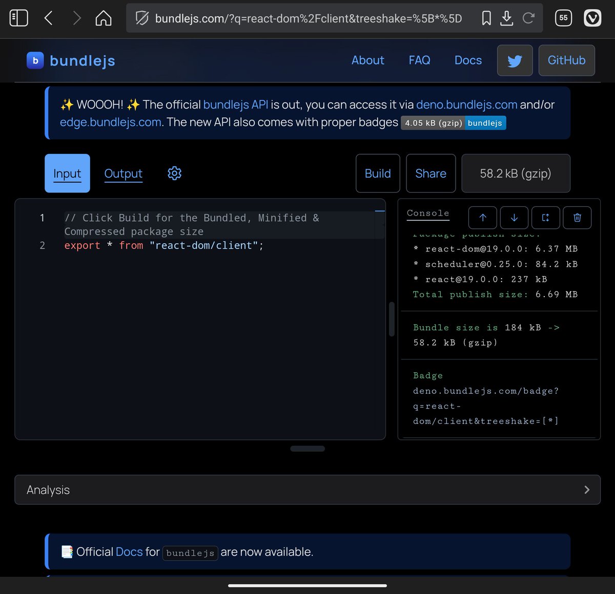The height and width of the screenshot is (594, 615).
Task: Click the bundlejs logo icon
Action: pos(35,60)
